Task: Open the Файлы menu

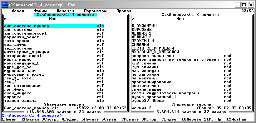Action: [40, 11]
